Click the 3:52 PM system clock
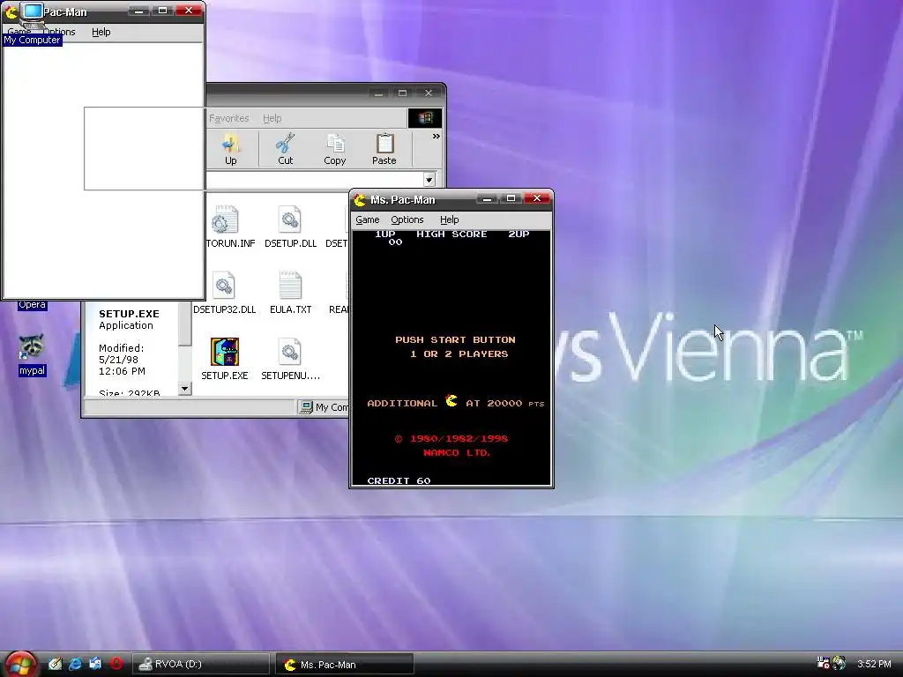 (x=874, y=664)
